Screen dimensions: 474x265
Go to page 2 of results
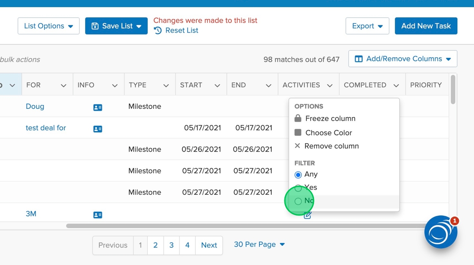pos(155,246)
